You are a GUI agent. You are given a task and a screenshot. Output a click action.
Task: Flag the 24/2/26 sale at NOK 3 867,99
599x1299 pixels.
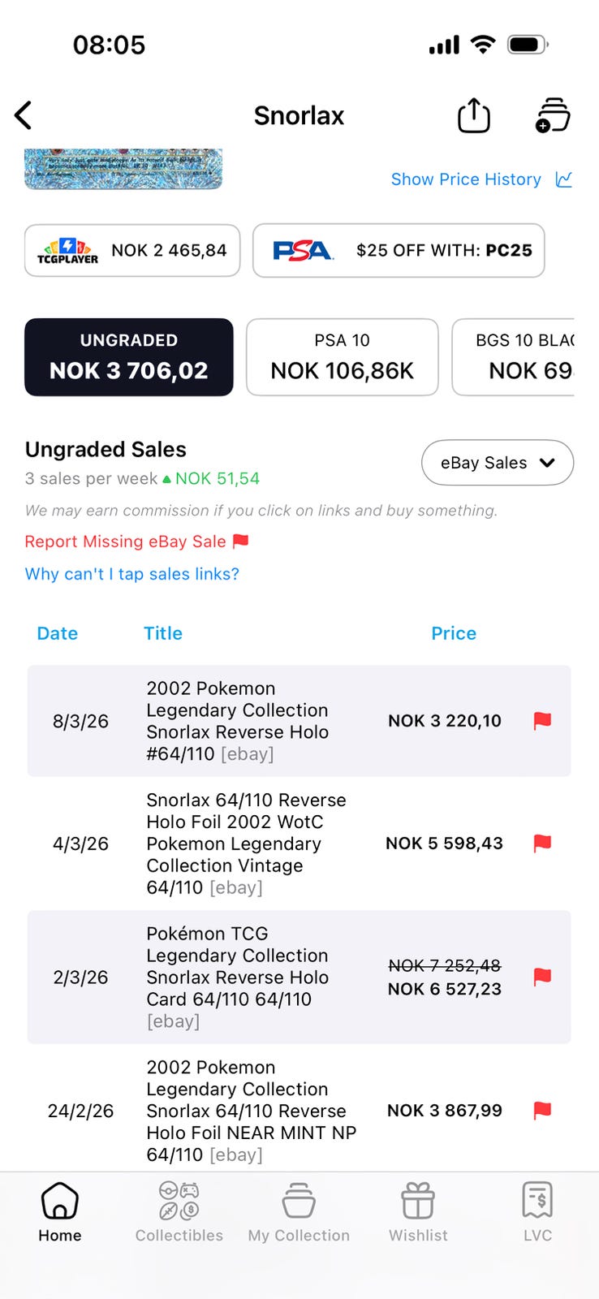tap(542, 1110)
